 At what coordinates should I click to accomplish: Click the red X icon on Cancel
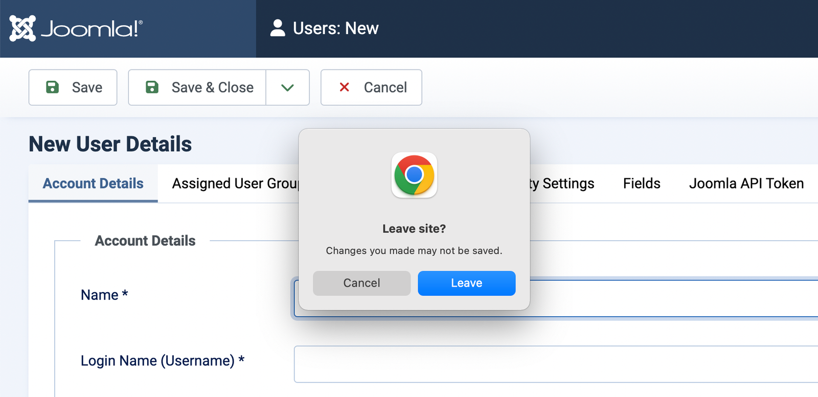click(x=345, y=87)
